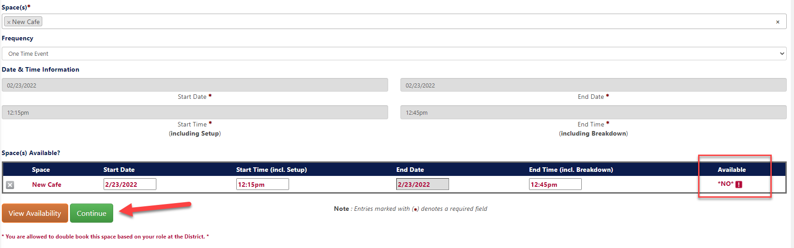The height and width of the screenshot is (248, 794).
Task: Click the Start Time 12:15pm field
Action: click(x=195, y=112)
